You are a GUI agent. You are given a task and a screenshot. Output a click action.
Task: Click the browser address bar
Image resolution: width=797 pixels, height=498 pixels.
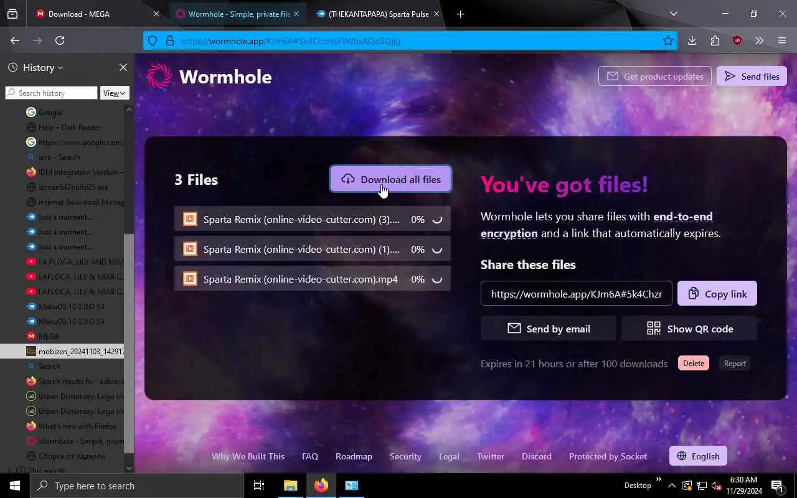pyautogui.click(x=411, y=40)
